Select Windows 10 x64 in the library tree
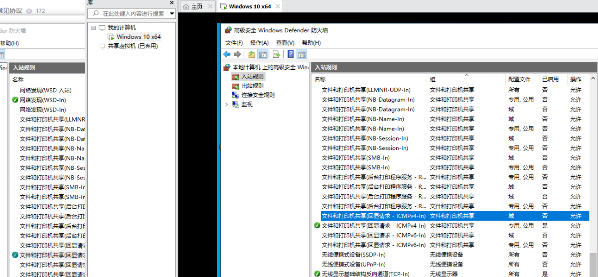The width and height of the screenshot is (598, 277). tap(139, 37)
